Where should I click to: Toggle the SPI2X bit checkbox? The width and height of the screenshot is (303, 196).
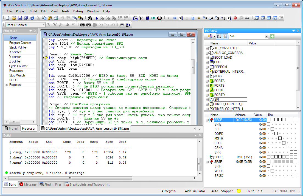(295, 176)
